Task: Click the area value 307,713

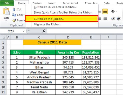Action: point(68,62)
